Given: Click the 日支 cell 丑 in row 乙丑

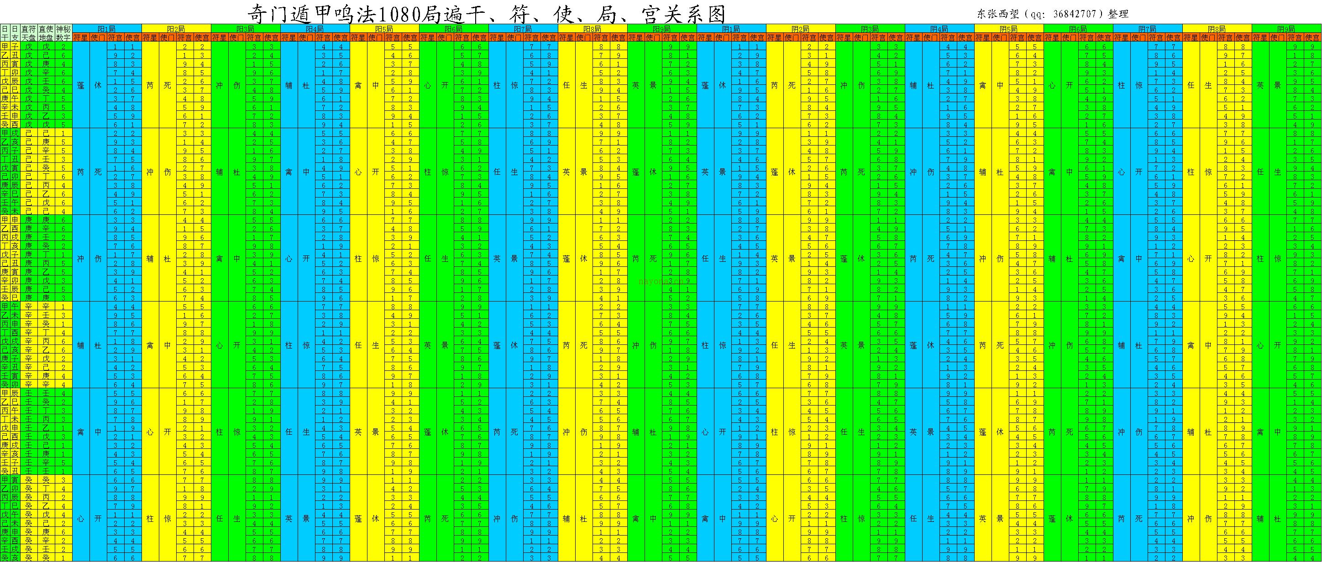Looking at the screenshot, I should click(16, 55).
